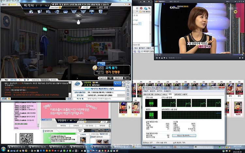Stop the video in the media player
Screen dimensions: 245x153
(159, 58)
